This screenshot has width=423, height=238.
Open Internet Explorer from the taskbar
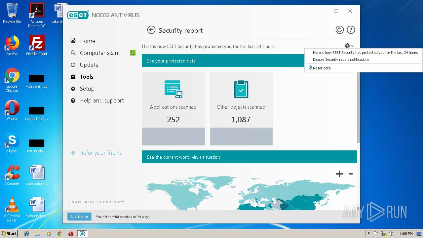click(26, 234)
